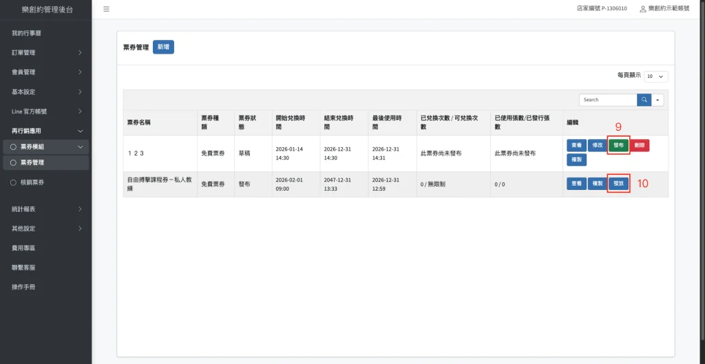Open 聯繫客服 in the sidebar
This screenshot has height=364, width=705.
[23, 267]
